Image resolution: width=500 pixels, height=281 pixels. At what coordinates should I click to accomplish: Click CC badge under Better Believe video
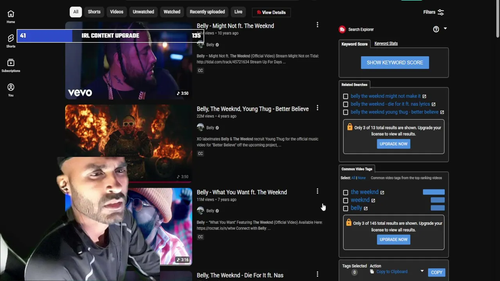pyautogui.click(x=200, y=153)
